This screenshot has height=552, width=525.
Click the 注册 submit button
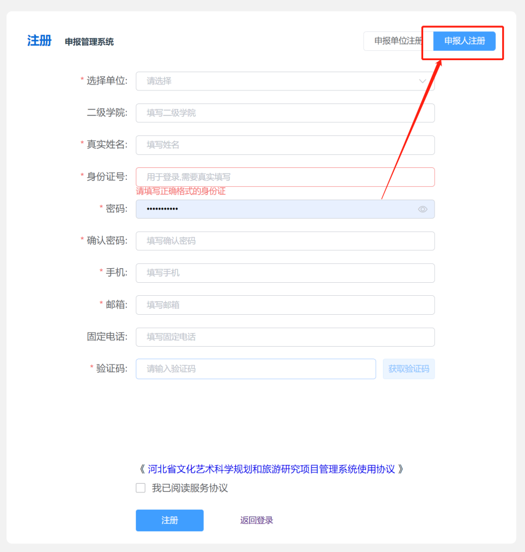(170, 521)
